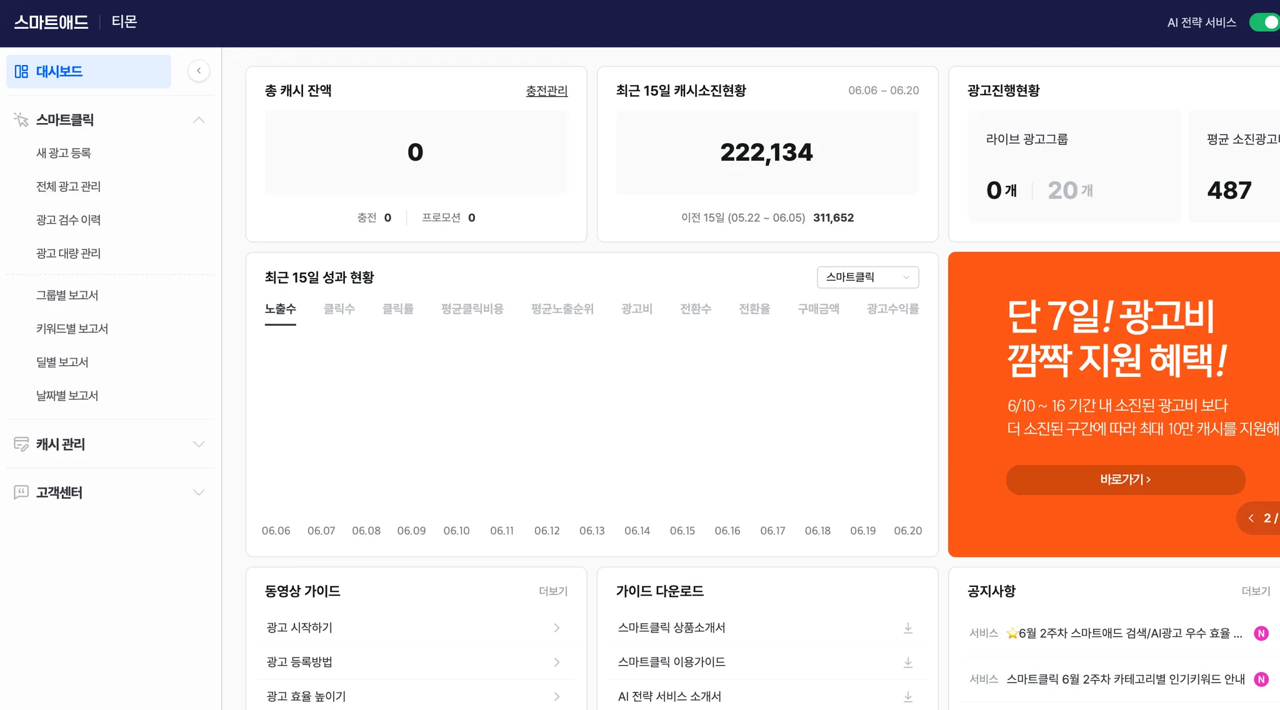Open notice about 6월 2주차 카테고리별 인기키워드
The height and width of the screenshot is (710, 1280).
click(1125, 679)
